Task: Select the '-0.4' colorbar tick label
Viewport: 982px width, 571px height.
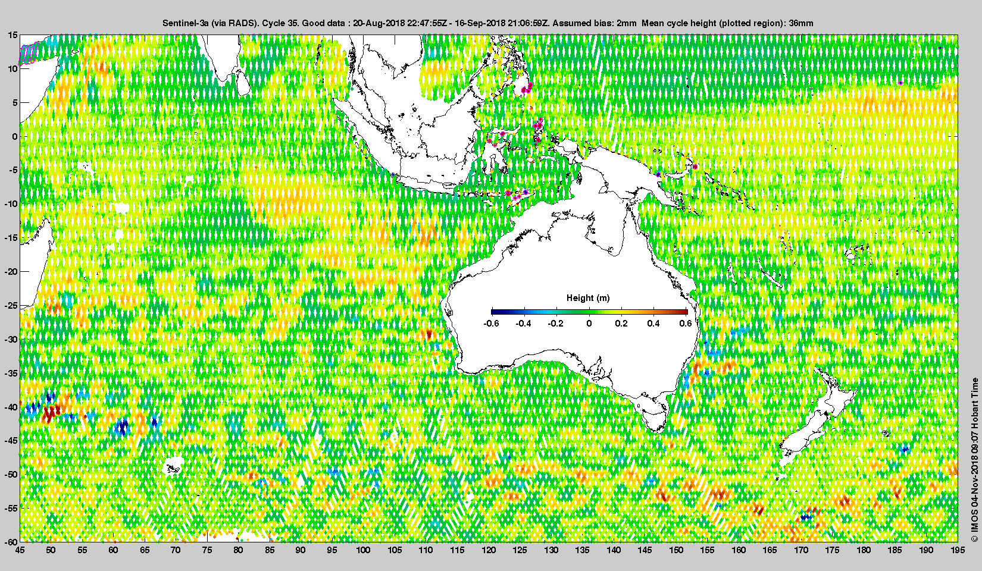Action: coord(524,324)
